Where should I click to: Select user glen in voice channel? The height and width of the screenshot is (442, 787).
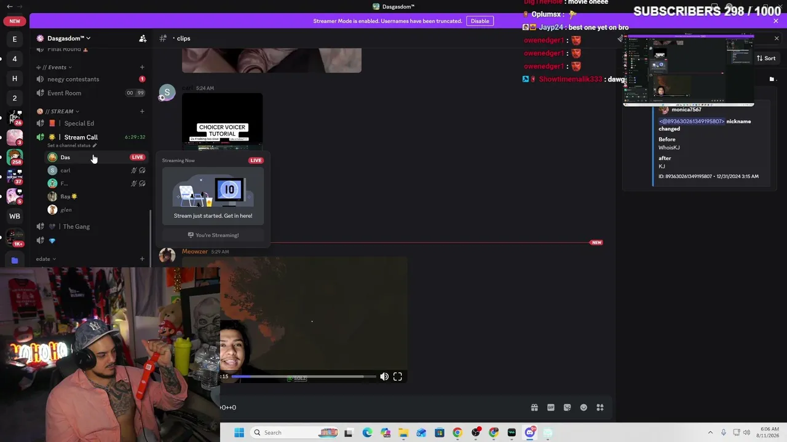pos(95,209)
